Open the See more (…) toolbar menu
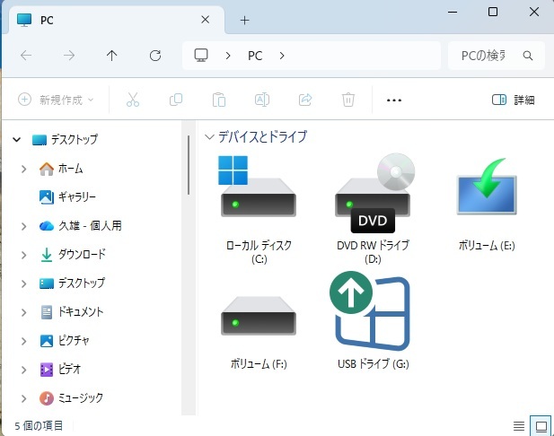This screenshot has width=554, height=436. pyautogui.click(x=394, y=100)
